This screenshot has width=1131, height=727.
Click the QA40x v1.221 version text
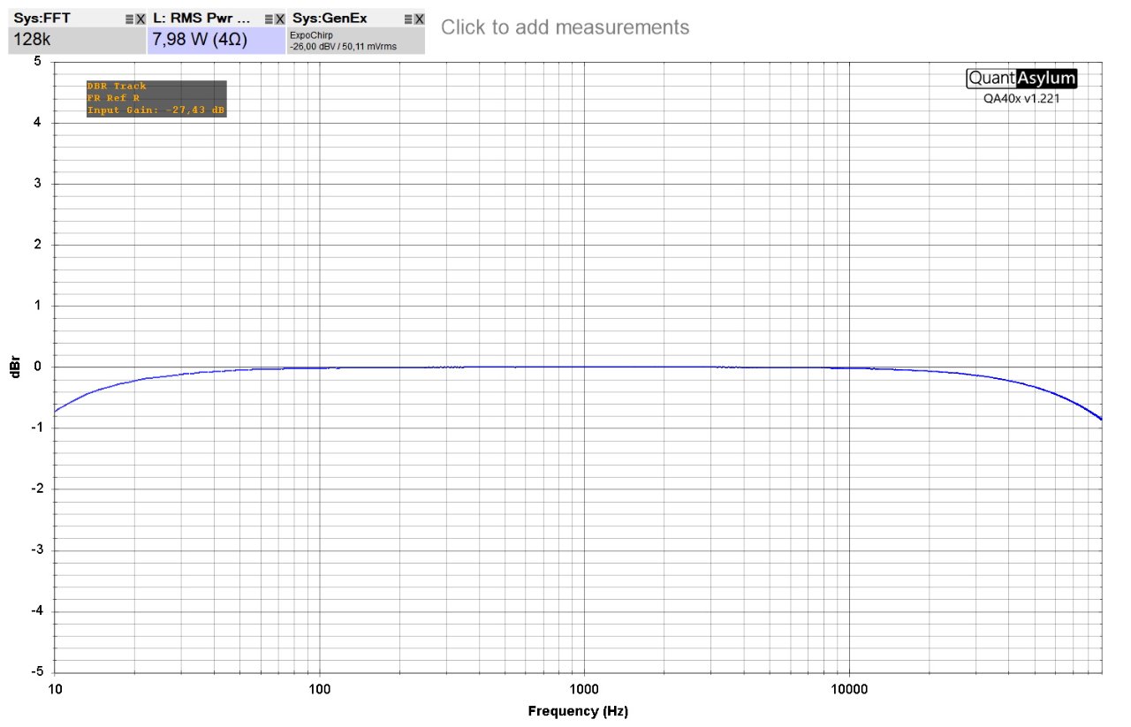coord(1021,99)
